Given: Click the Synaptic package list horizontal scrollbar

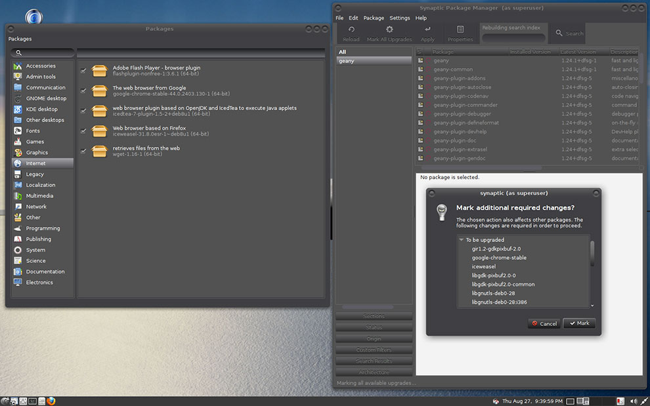Looking at the screenshot, I should (x=482, y=168).
